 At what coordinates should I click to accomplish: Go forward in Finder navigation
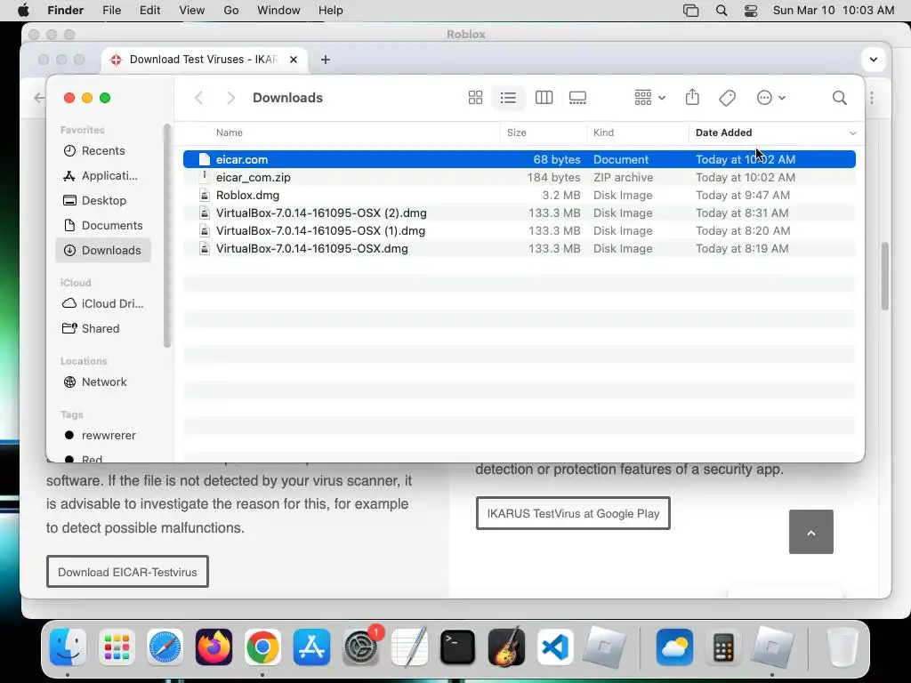click(230, 98)
